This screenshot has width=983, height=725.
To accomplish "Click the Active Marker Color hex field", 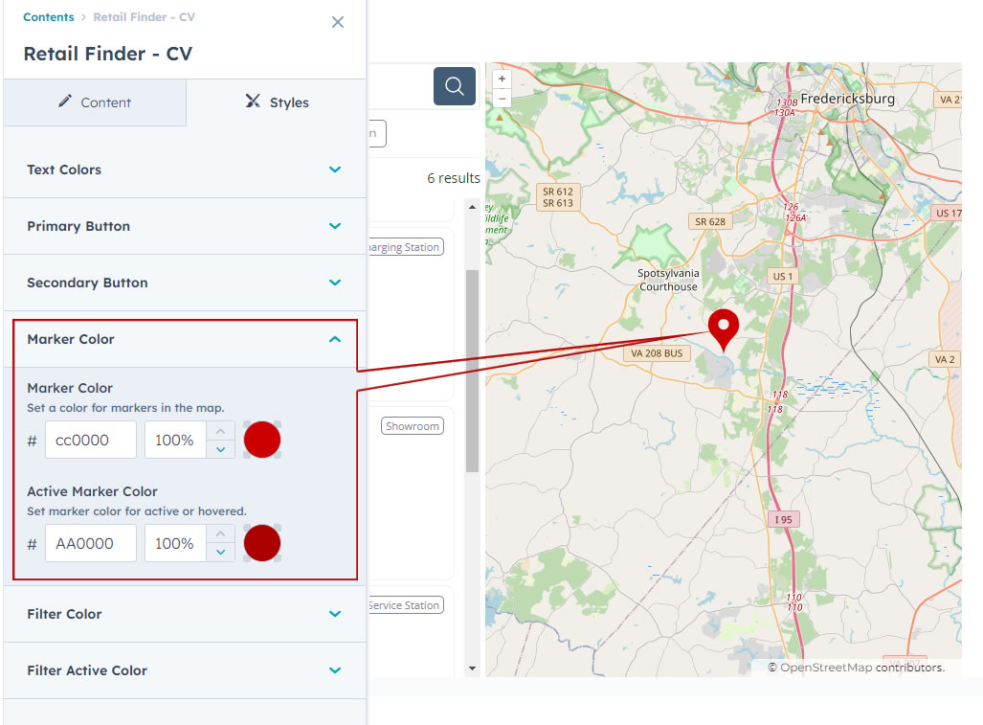I will pyautogui.click(x=90, y=543).
